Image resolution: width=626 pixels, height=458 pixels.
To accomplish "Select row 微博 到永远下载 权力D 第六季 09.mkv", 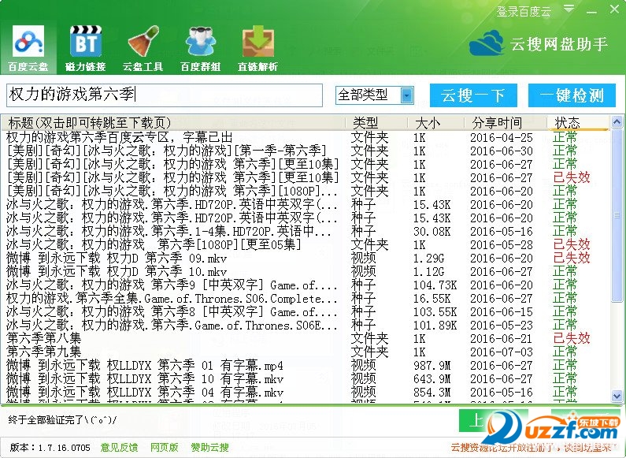I will coord(306,259).
